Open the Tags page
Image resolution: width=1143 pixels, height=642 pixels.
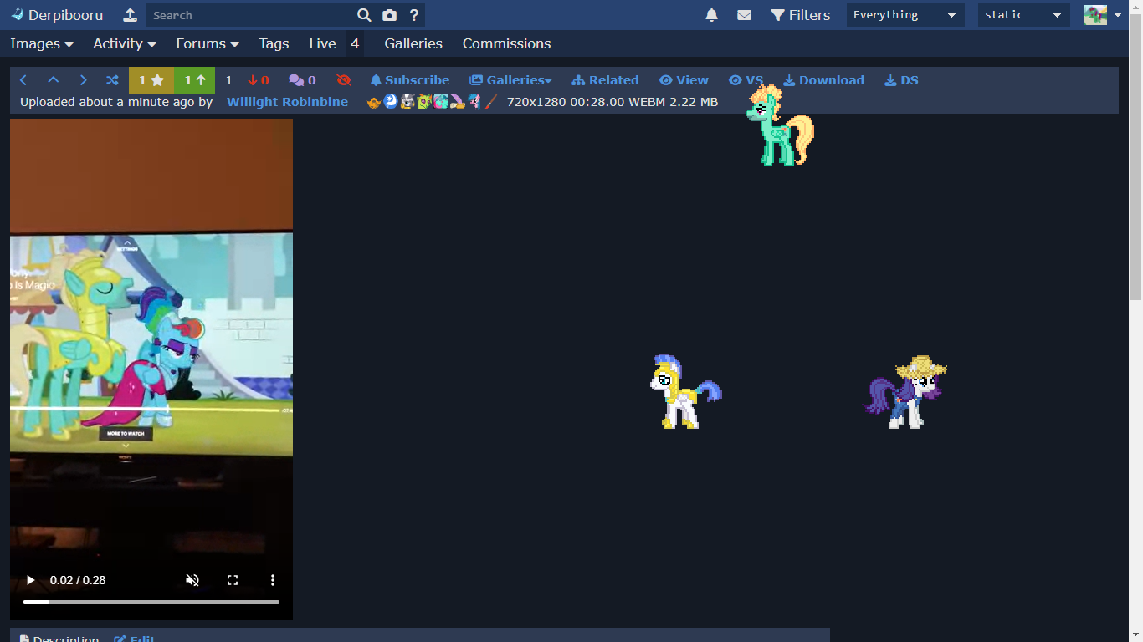[x=274, y=43]
